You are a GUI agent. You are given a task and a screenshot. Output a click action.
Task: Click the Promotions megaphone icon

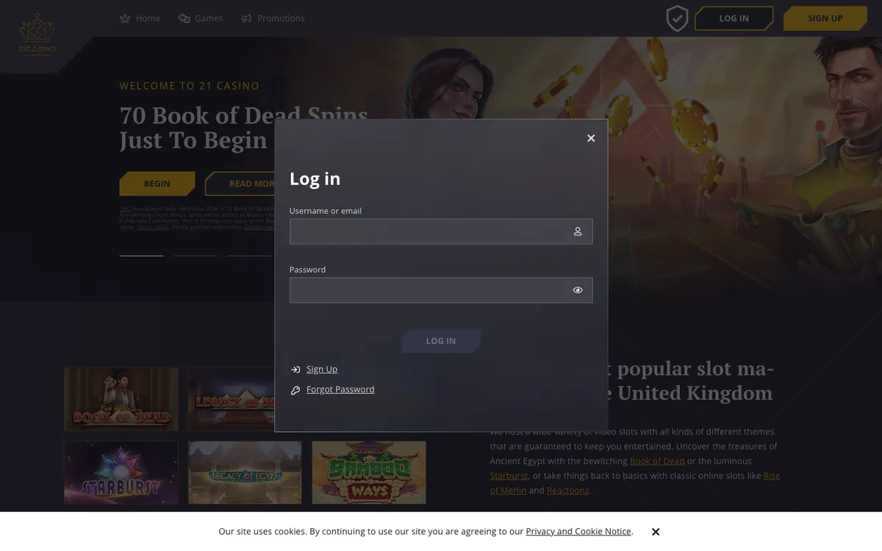tap(246, 18)
